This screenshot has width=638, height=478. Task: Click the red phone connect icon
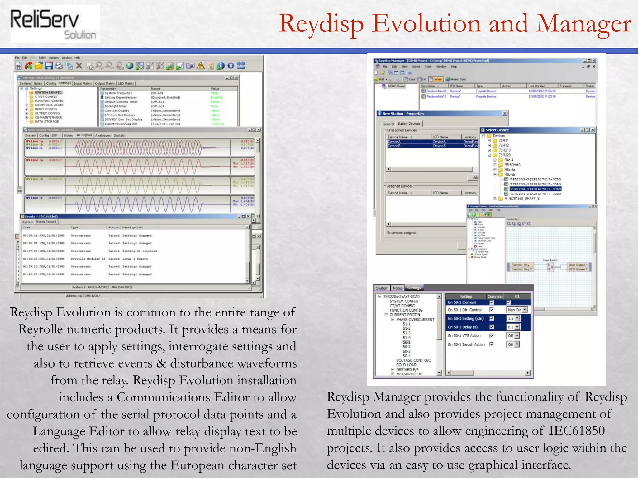point(29,66)
